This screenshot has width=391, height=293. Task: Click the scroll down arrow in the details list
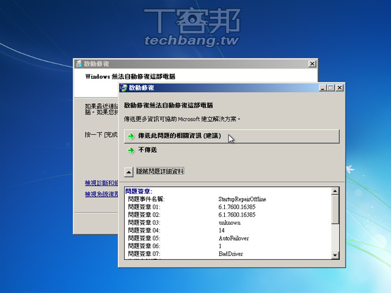click(335, 255)
